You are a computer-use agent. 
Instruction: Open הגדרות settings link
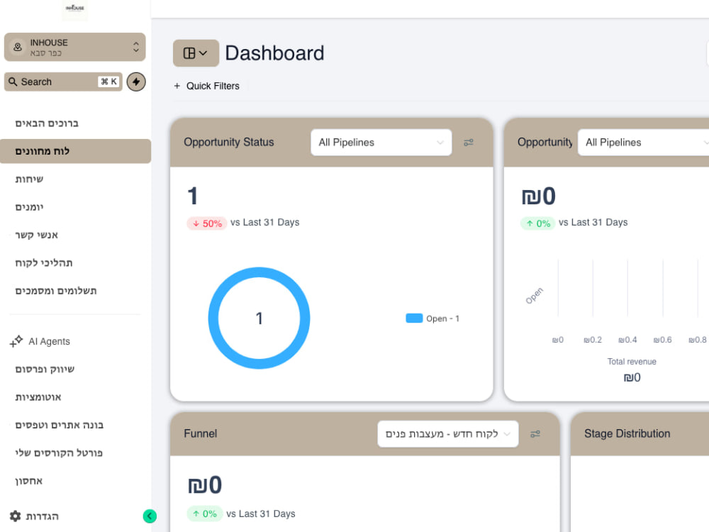pyautogui.click(x=42, y=516)
